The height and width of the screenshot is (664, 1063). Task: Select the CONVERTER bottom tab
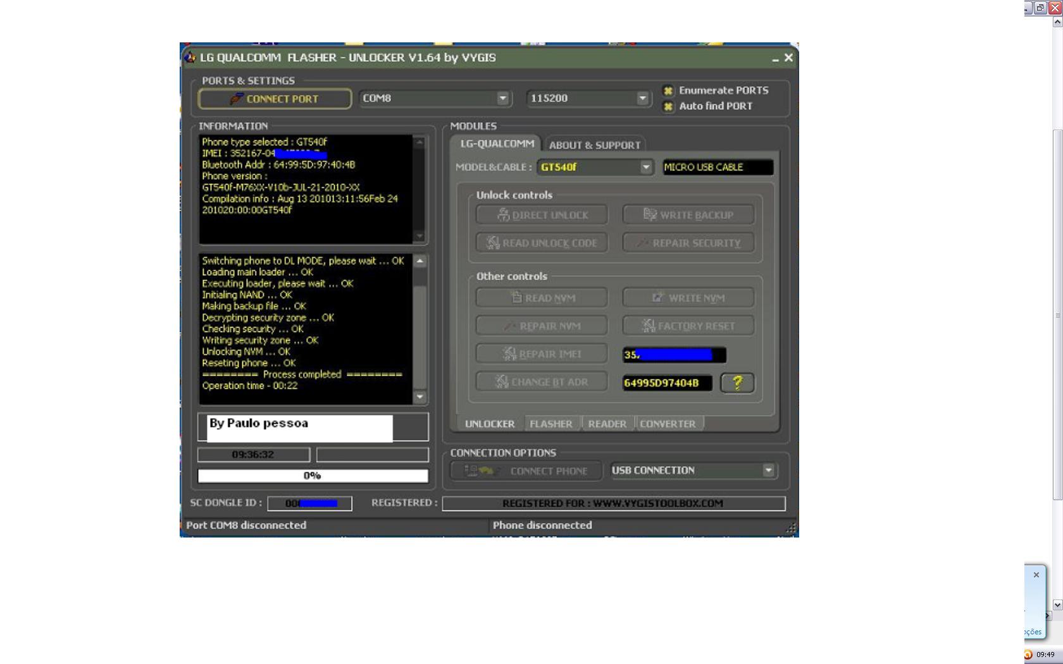(x=668, y=424)
